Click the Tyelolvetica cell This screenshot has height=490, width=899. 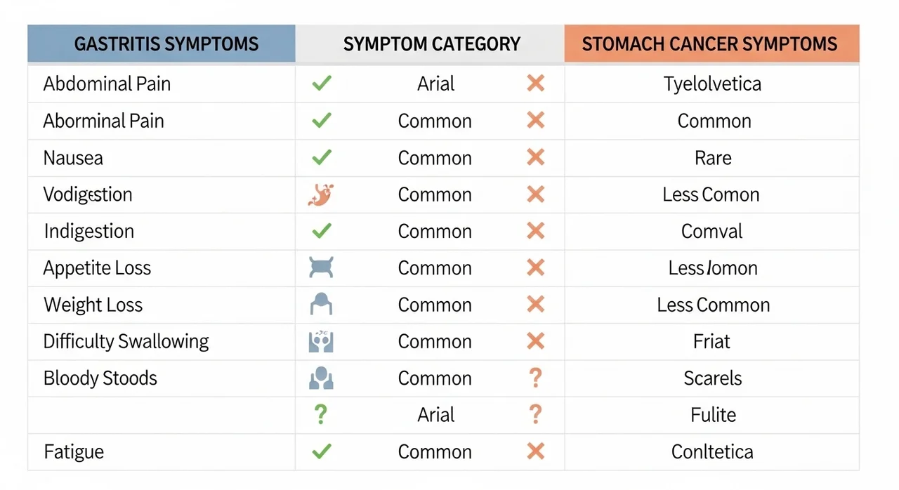click(x=712, y=84)
